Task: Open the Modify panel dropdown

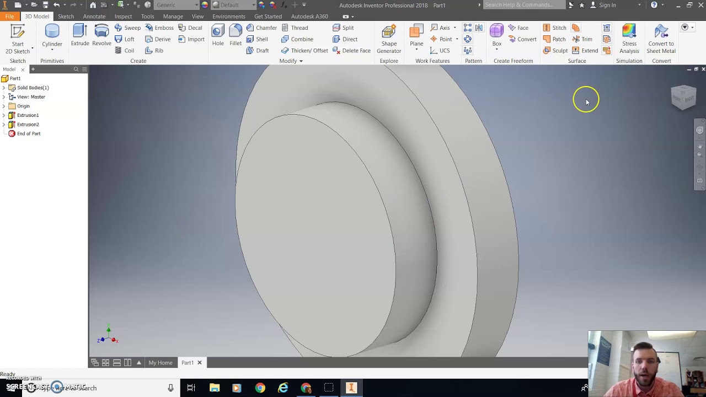Action: pos(291,61)
